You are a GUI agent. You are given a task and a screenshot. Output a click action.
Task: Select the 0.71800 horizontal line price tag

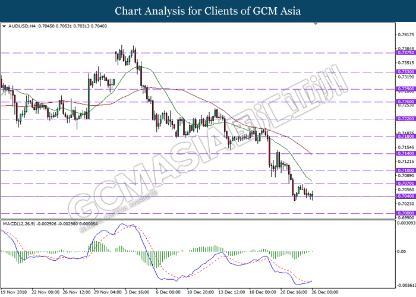(406, 136)
